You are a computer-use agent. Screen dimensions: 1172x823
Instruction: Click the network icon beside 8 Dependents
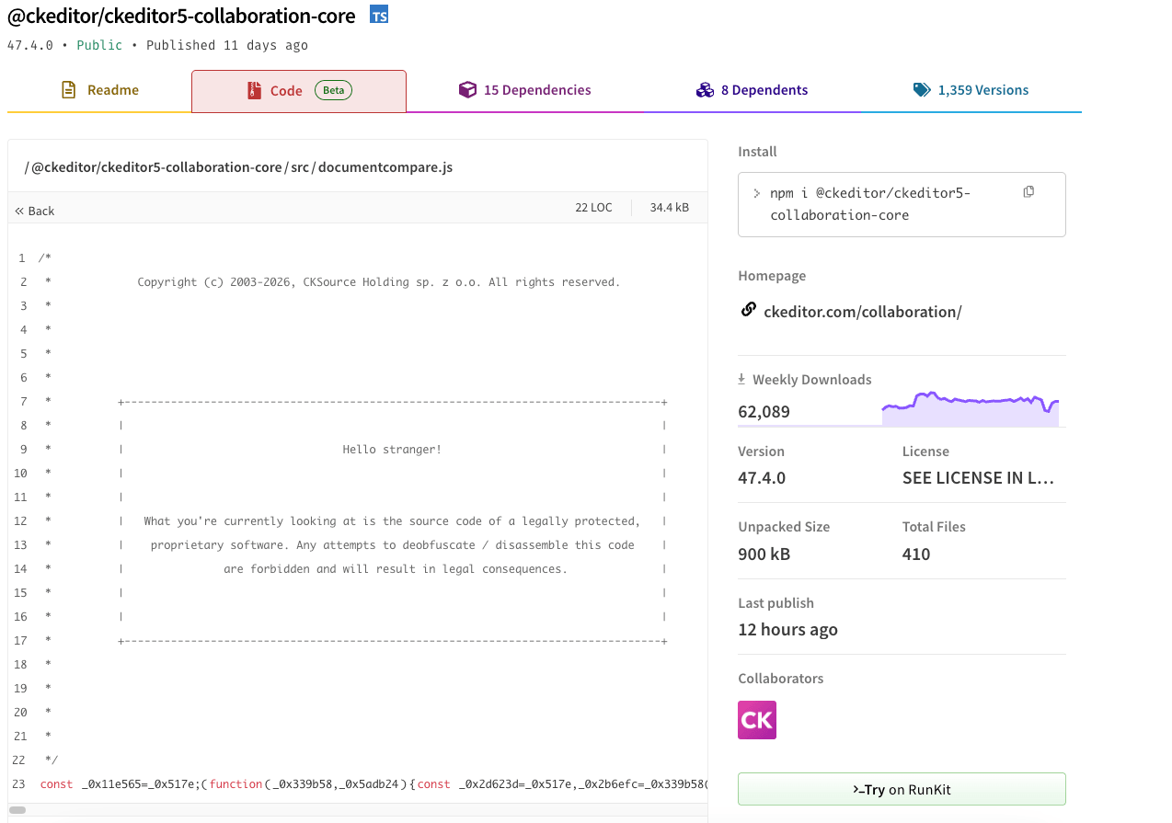[705, 89]
